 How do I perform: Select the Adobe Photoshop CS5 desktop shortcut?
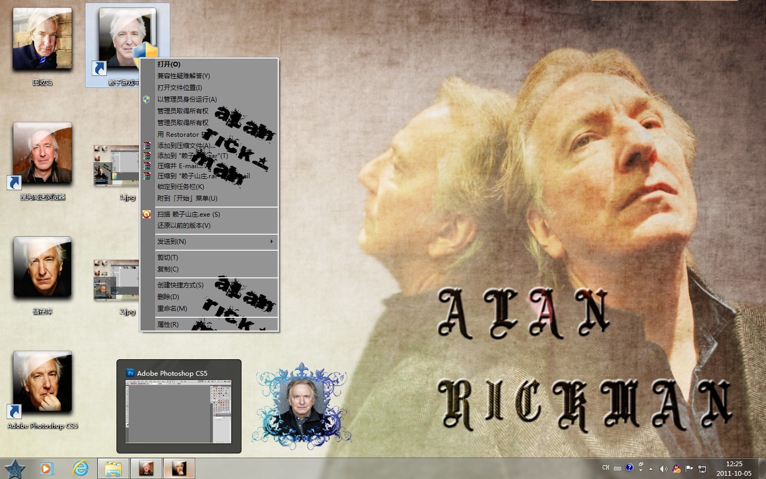43,390
